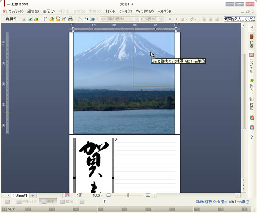Open the ツール(T) menu
The height and width of the screenshot is (213, 257).
click(x=125, y=11)
